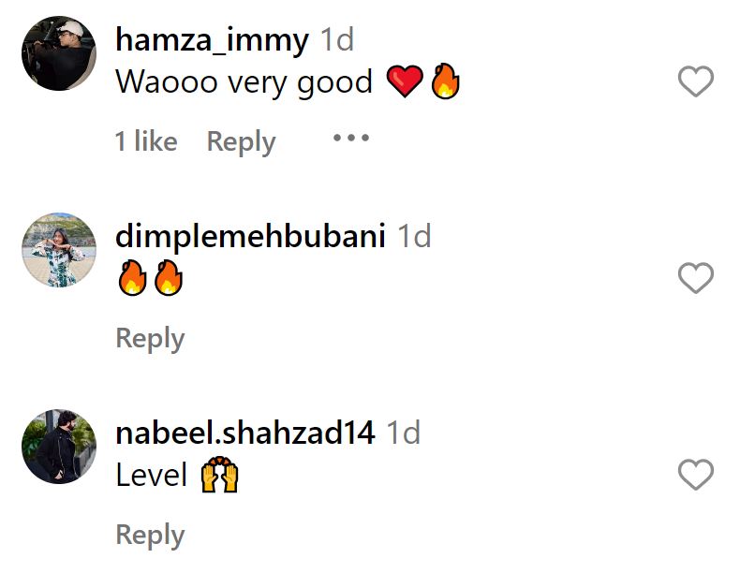
Task: View likes on hamza_immy's comment
Action: click(x=146, y=141)
